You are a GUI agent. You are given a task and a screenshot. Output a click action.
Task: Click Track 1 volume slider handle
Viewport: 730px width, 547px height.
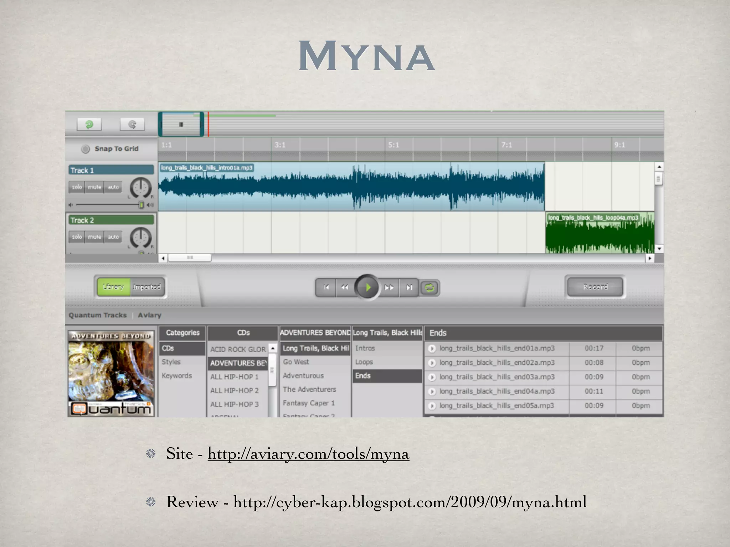(141, 205)
